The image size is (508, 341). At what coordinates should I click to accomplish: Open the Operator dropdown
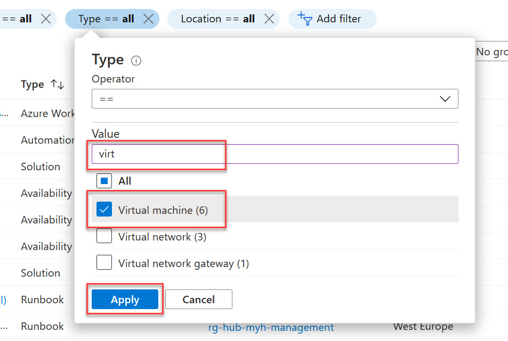(275, 99)
